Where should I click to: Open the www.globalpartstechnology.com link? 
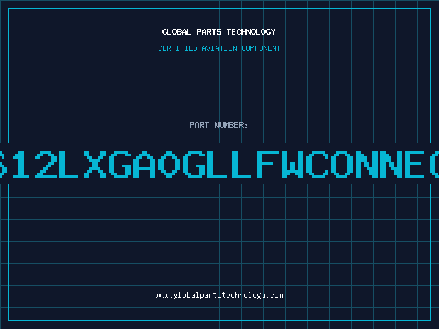(x=219, y=296)
